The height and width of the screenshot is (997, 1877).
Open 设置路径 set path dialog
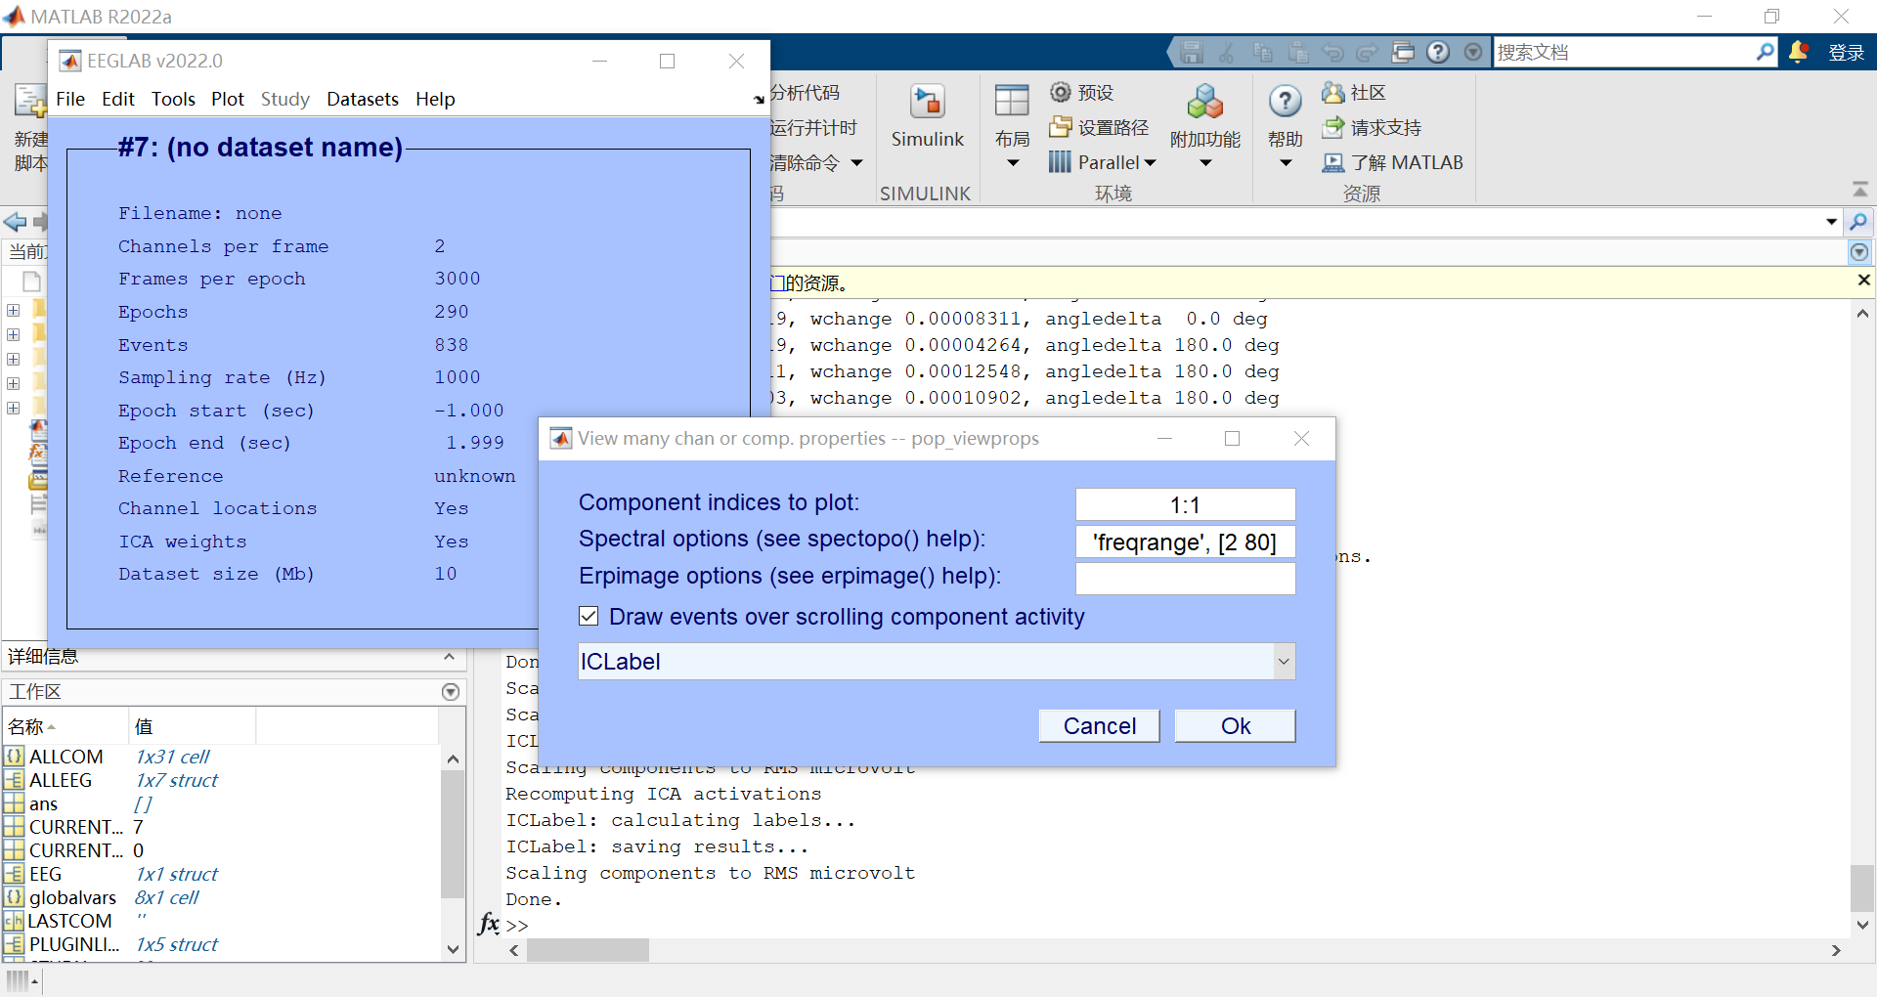pyautogui.click(x=1099, y=127)
